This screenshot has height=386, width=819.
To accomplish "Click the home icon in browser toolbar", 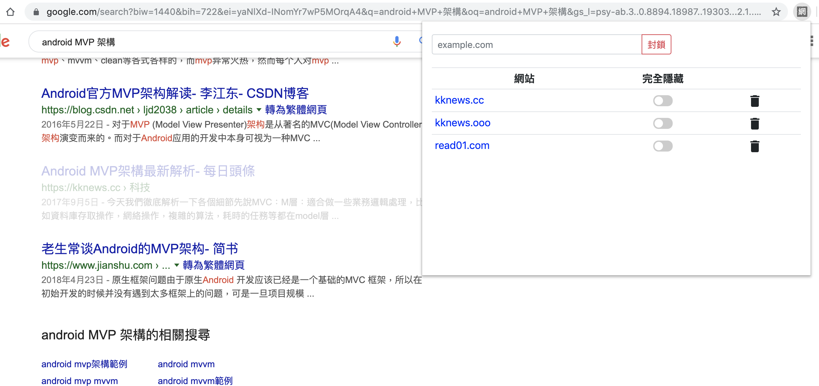I will click(x=10, y=12).
